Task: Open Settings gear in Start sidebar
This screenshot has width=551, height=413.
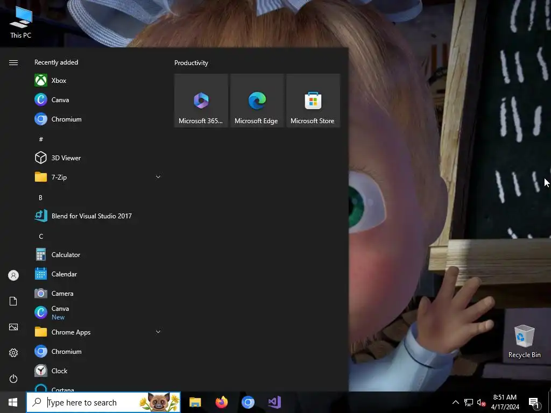Action: pos(13,353)
